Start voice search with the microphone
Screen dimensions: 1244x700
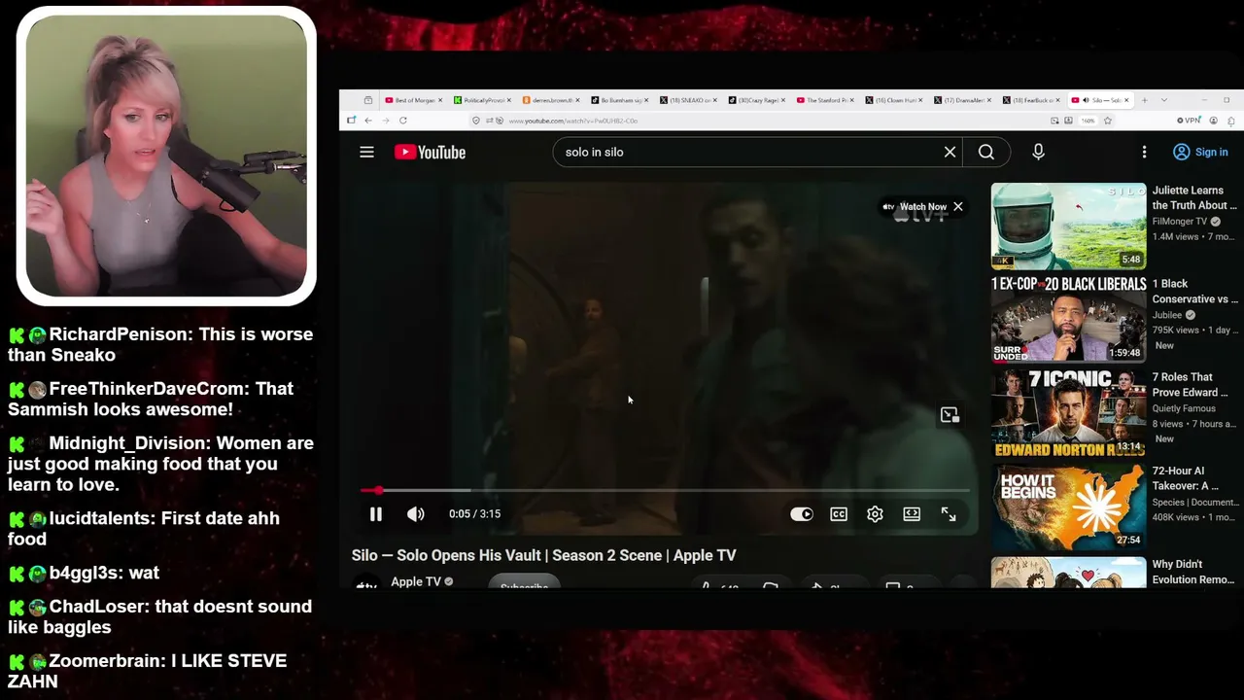(x=1038, y=152)
